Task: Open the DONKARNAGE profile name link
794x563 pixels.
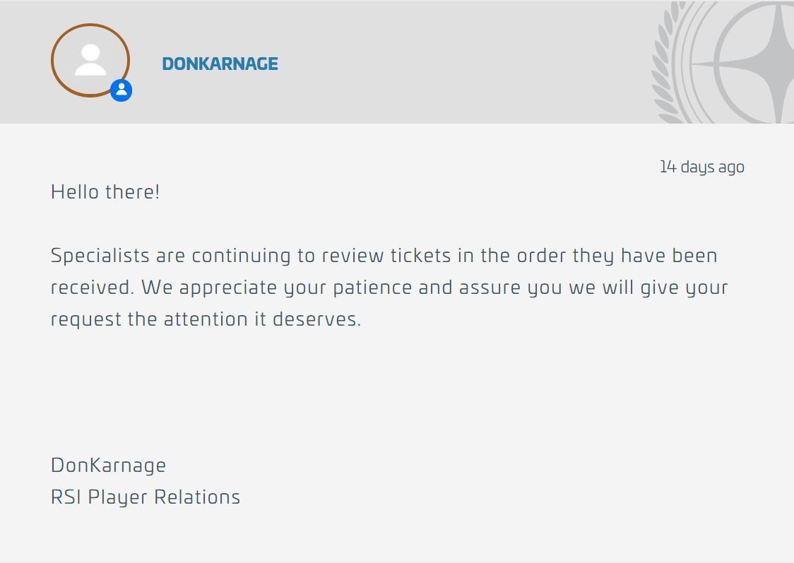Action: [x=220, y=64]
